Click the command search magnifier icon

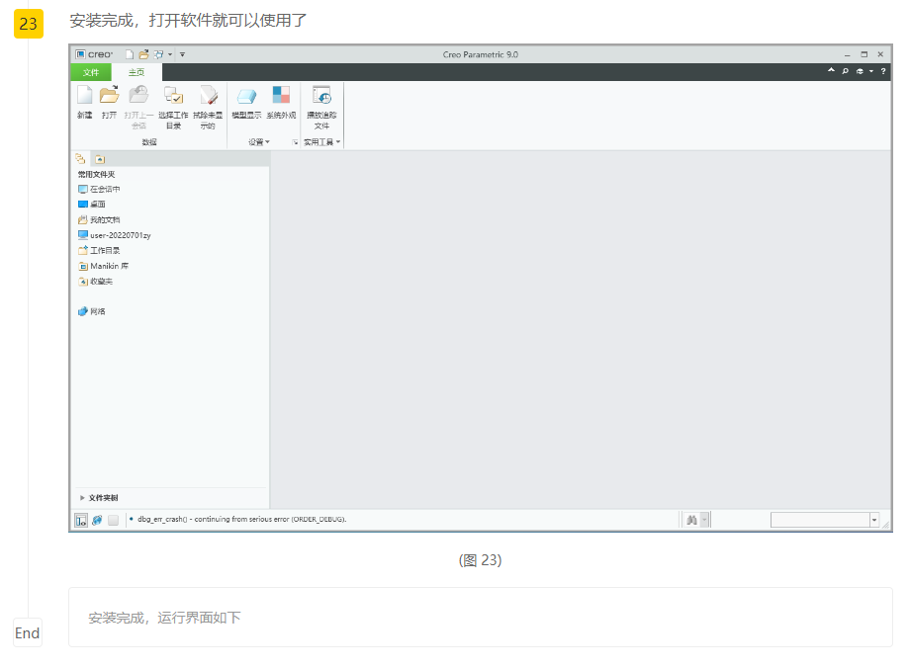[846, 71]
